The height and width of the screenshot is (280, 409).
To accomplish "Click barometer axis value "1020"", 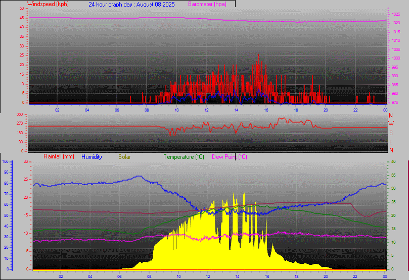I will click(x=396, y=23).
